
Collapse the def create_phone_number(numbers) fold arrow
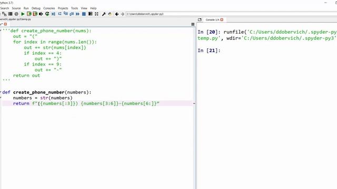[1, 92]
